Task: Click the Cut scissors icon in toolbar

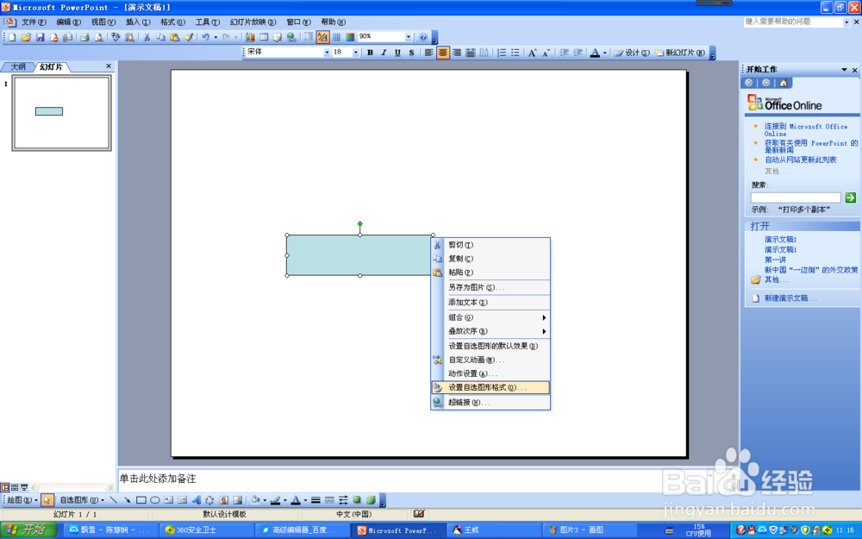Action: click(147, 37)
